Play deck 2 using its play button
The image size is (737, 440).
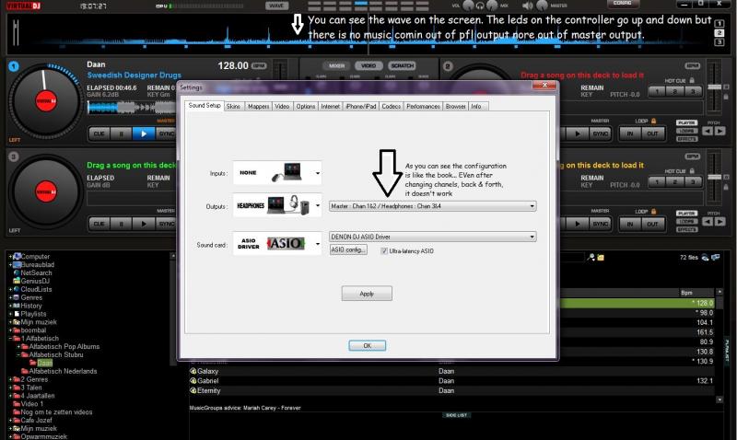pyautogui.click(x=578, y=133)
